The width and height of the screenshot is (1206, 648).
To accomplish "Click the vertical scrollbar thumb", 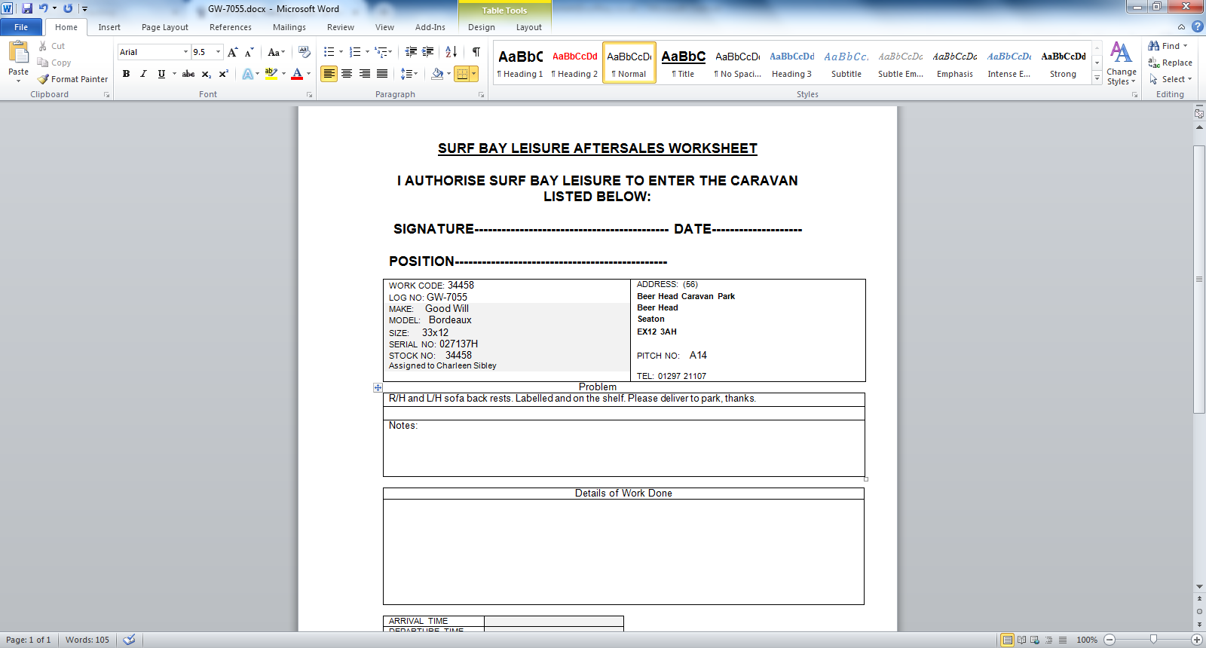I will [1199, 279].
